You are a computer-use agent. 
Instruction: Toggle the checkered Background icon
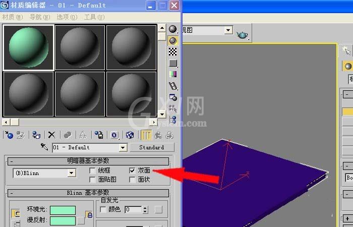coord(173,52)
